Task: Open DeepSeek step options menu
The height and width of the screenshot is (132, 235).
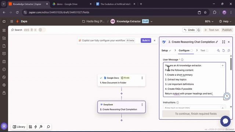Action: pos(142,104)
